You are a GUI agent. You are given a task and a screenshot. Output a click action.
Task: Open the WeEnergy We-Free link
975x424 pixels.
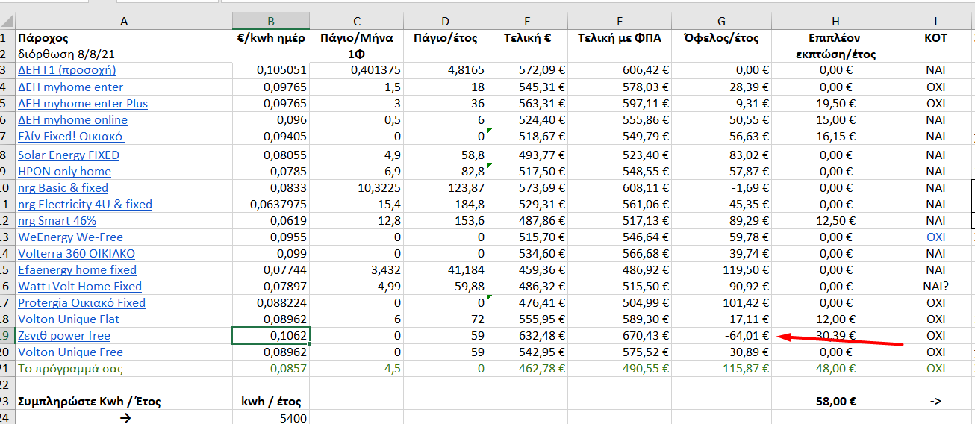tap(70, 237)
